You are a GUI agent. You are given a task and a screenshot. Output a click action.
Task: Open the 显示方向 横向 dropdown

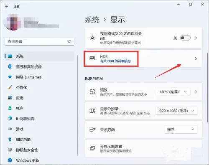pos(181,129)
